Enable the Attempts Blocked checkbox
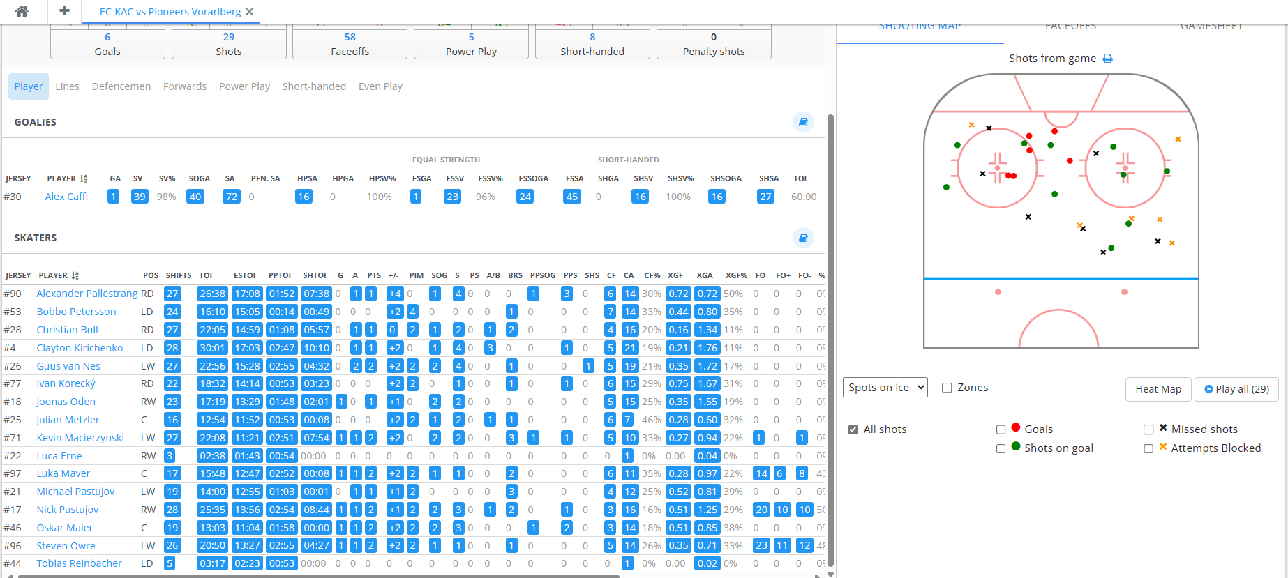This screenshot has width=1288, height=578. click(x=1148, y=448)
